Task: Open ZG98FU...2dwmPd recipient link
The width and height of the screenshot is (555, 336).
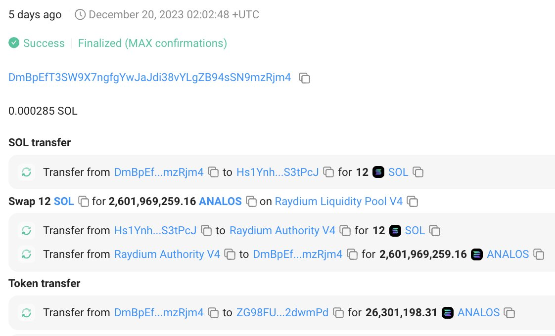Action: coord(282,313)
